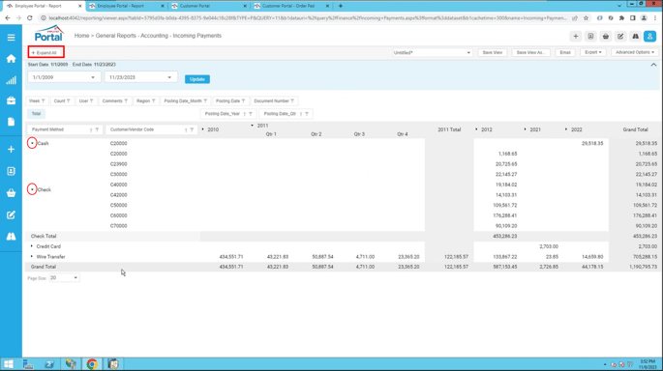Go to Home via sidebar house icon

(x=11, y=59)
